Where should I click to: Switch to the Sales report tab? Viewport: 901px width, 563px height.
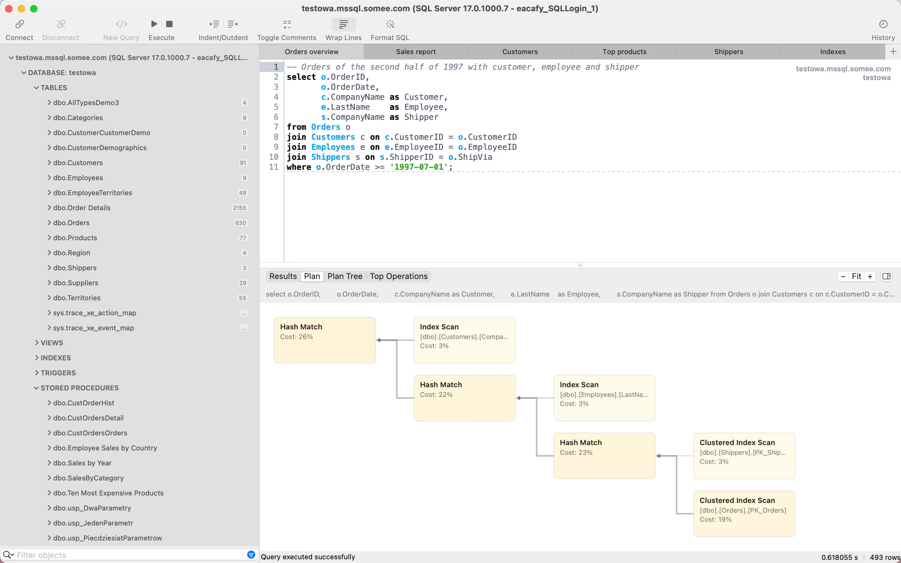coord(415,52)
